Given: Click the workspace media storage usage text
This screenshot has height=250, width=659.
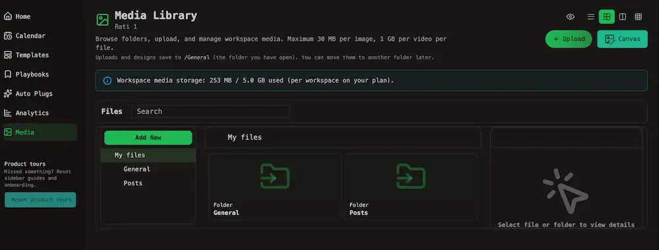Looking at the screenshot, I should (255, 80).
